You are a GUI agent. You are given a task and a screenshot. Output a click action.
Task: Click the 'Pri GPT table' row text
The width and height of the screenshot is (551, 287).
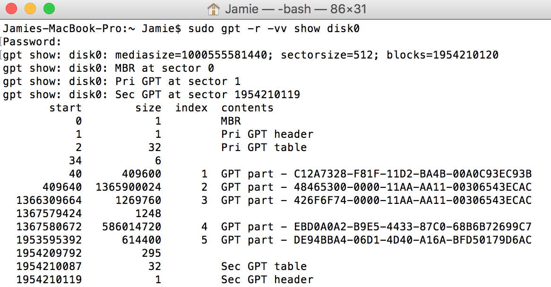(x=264, y=147)
